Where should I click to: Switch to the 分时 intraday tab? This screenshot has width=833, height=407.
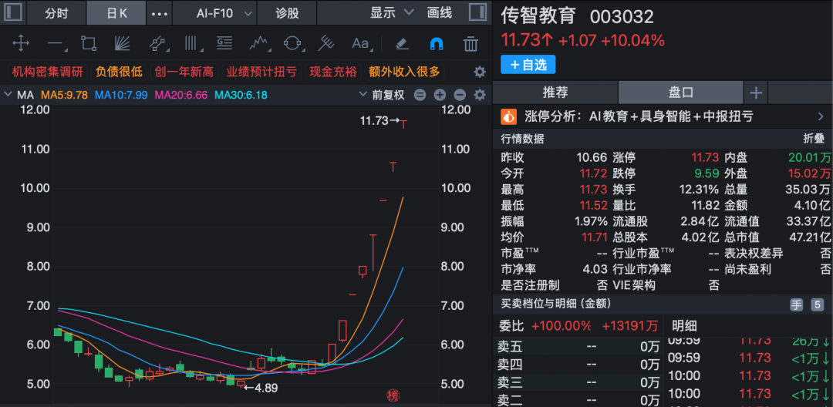pos(56,13)
